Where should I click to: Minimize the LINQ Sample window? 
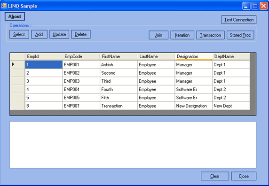coord(246,6)
